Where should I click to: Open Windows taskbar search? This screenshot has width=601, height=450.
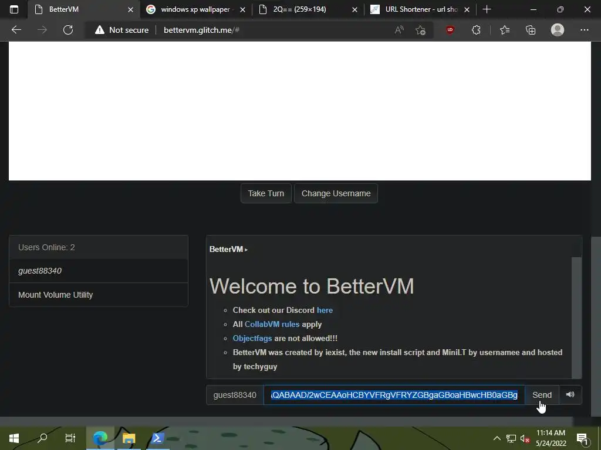[42, 438]
